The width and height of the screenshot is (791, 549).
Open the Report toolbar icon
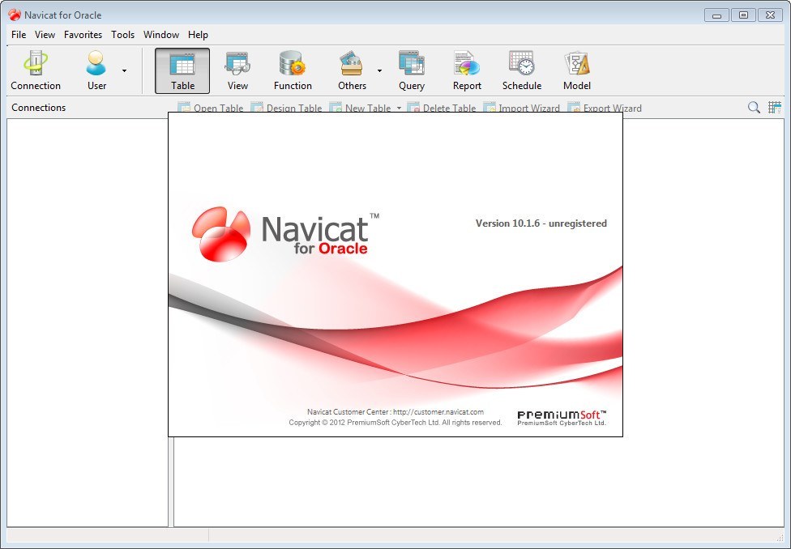[x=467, y=70]
